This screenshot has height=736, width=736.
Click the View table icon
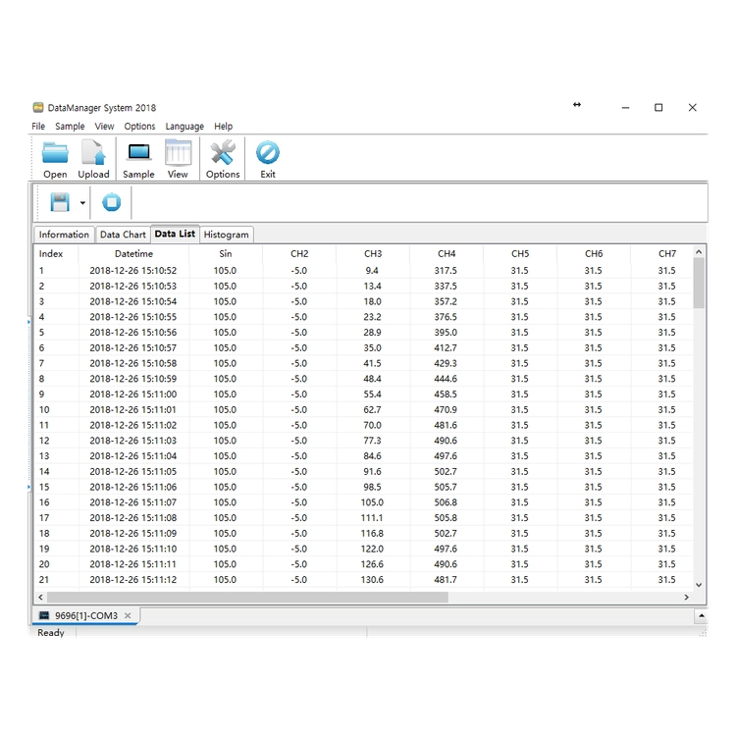point(178,152)
